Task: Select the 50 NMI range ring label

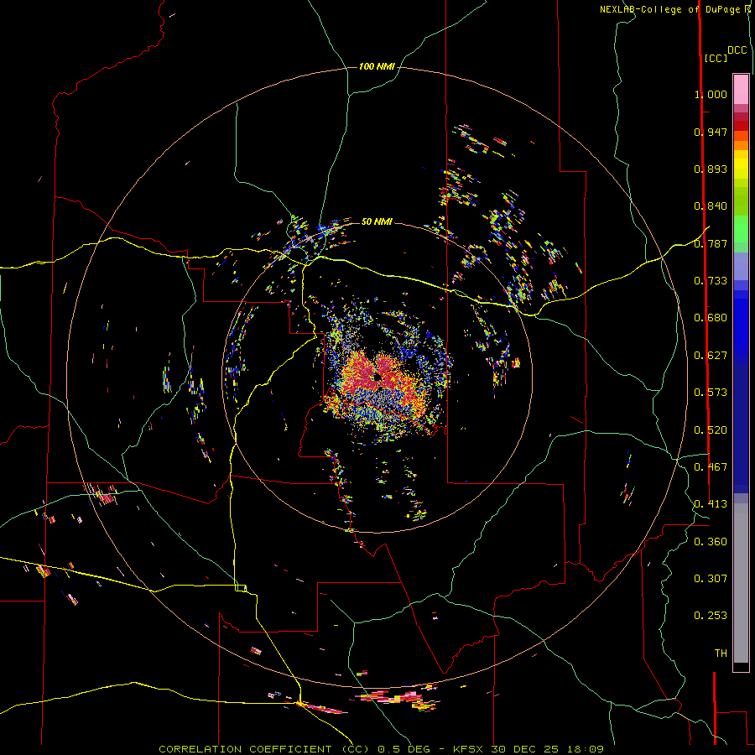Action: click(x=377, y=221)
